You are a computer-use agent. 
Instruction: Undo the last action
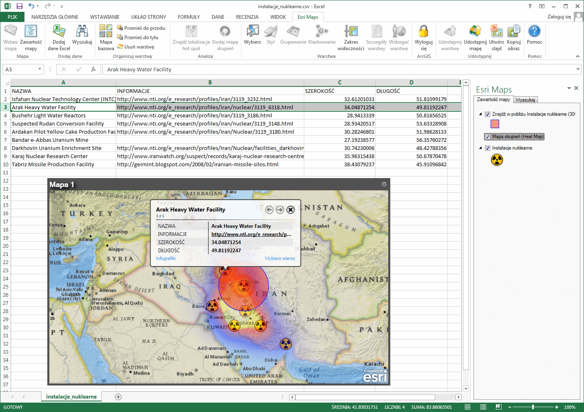(x=31, y=6)
